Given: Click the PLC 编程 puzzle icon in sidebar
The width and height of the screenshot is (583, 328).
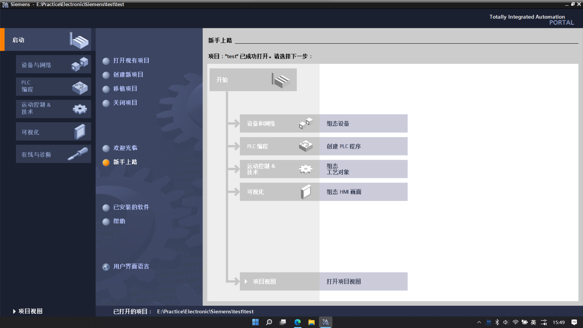Looking at the screenshot, I should click(80, 88).
